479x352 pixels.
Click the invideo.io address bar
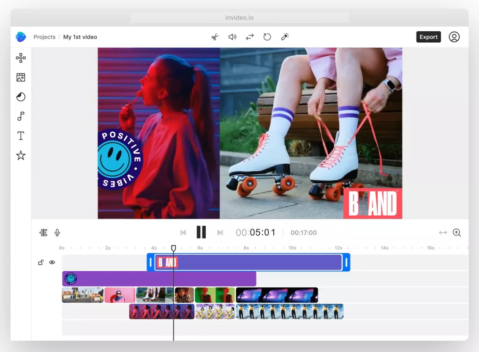pyautogui.click(x=239, y=18)
